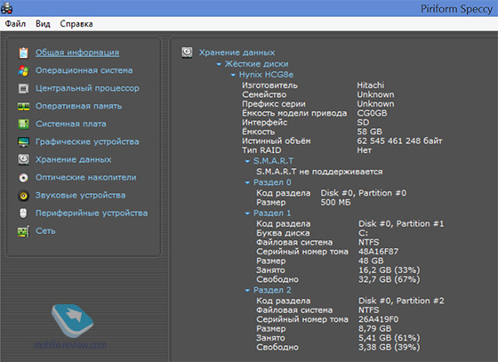Click the size value 500 МБ
Image resolution: width=498 pixels, height=362 pixels.
(336, 202)
